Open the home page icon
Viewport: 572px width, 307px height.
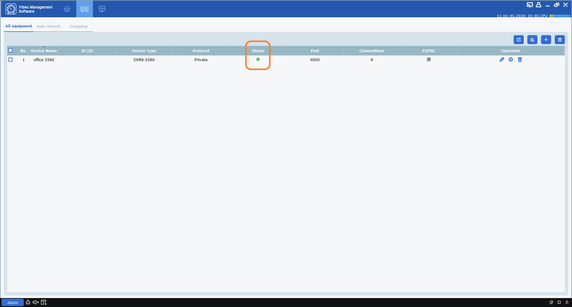[67, 9]
